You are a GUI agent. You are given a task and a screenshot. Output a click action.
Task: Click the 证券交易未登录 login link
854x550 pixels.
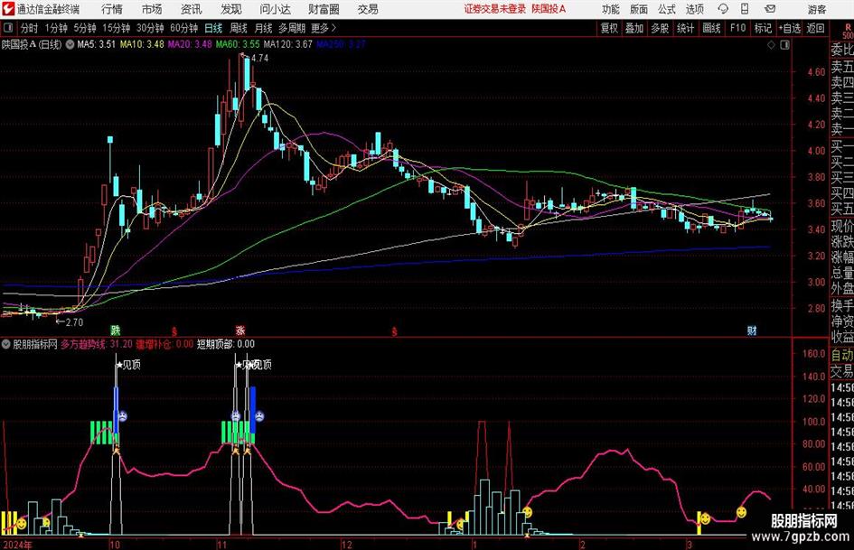(x=495, y=9)
